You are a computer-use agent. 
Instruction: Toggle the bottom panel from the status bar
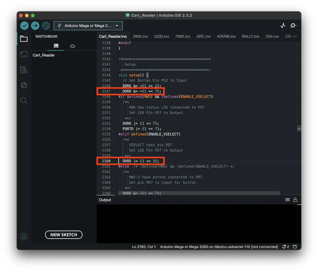(x=295, y=247)
